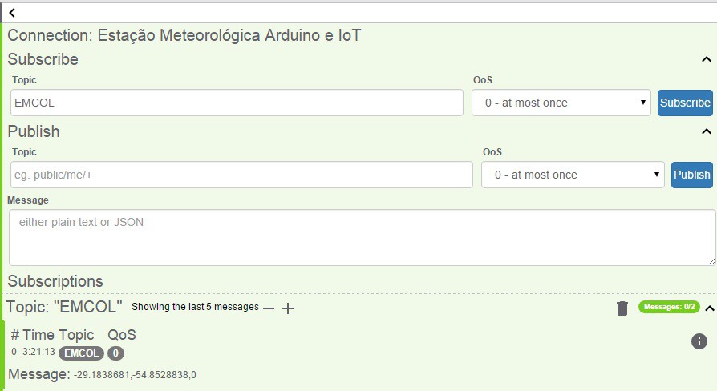Image resolution: width=717 pixels, height=391 pixels.
Task: Click into the Message text area
Action: (x=362, y=237)
